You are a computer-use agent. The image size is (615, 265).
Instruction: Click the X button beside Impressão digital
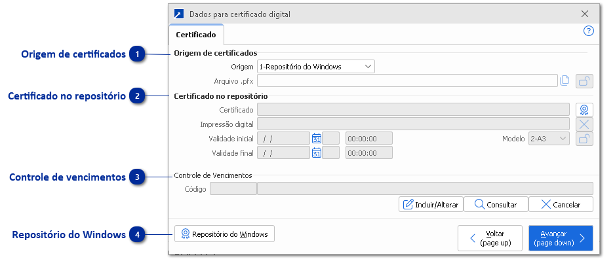584,124
